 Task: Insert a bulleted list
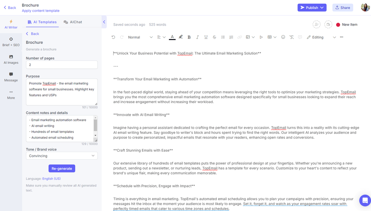(223, 37)
